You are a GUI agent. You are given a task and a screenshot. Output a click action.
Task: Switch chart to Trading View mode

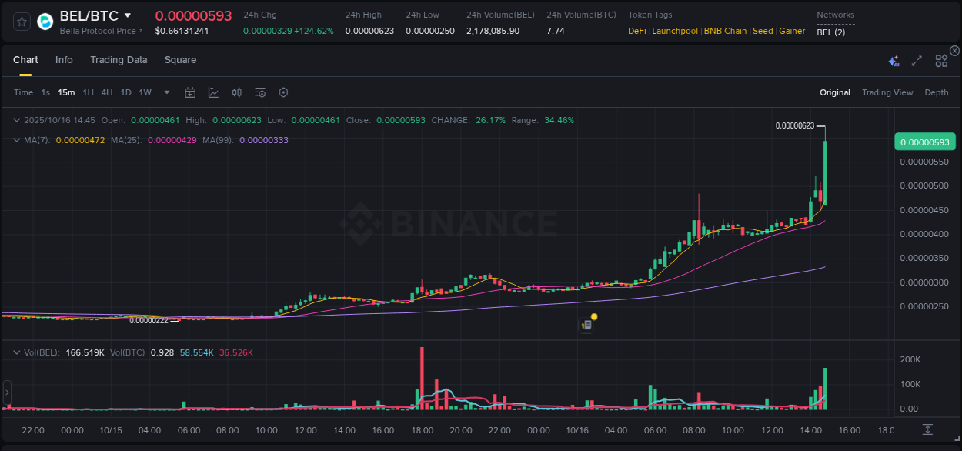coord(887,92)
